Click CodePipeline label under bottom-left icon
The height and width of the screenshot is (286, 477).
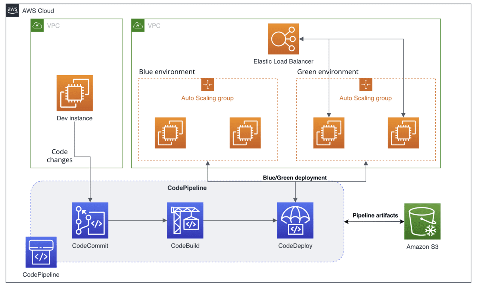41,275
